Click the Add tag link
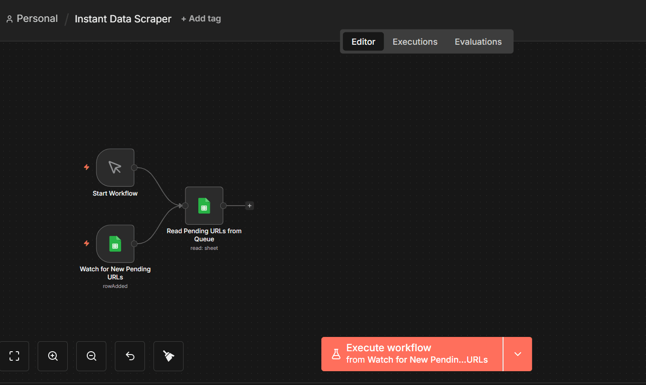 pos(201,19)
